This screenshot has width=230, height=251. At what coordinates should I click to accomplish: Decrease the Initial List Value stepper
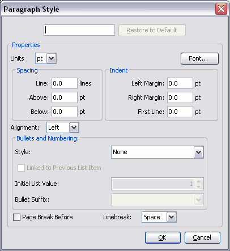pyautogui.click(x=198, y=186)
